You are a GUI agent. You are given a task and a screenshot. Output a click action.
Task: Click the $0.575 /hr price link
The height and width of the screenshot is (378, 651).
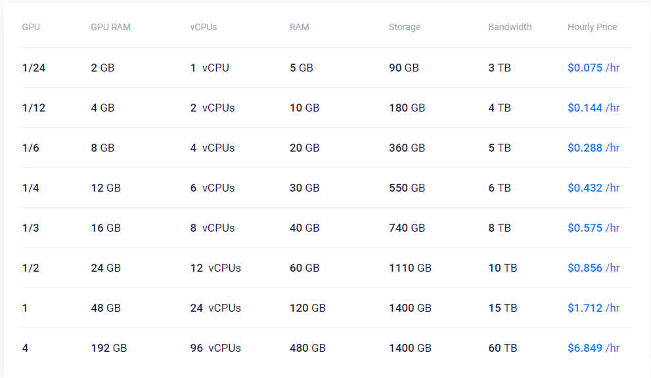(593, 228)
